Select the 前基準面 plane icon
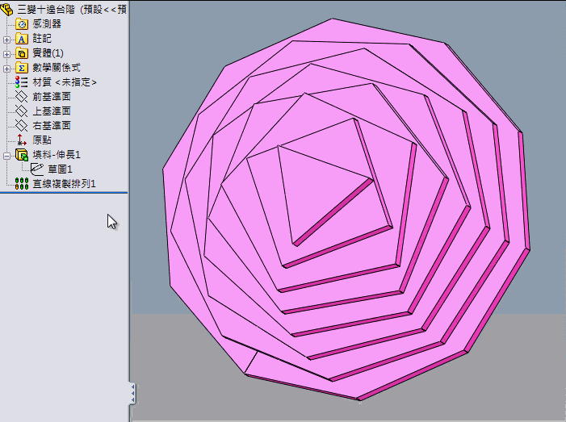Screen dimensions: 566x422 pos(22,97)
